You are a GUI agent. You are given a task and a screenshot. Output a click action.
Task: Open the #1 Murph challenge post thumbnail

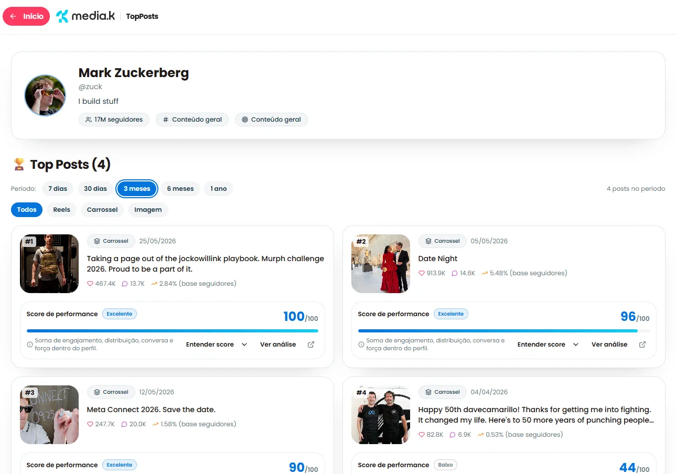49,264
